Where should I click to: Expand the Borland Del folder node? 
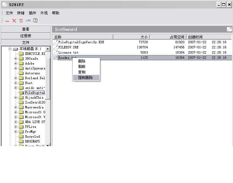pos(16,78)
